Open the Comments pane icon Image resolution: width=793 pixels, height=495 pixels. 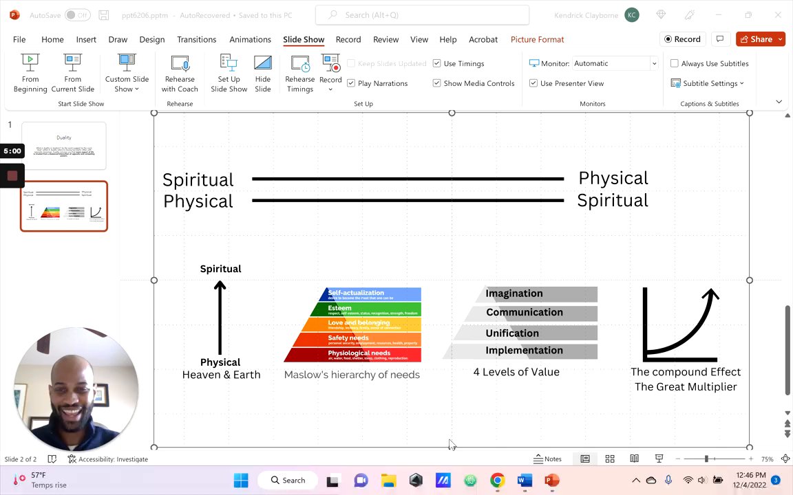click(x=720, y=39)
